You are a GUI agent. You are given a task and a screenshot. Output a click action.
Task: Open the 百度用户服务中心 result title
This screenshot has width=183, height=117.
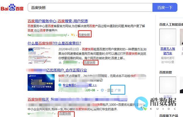[58, 21]
